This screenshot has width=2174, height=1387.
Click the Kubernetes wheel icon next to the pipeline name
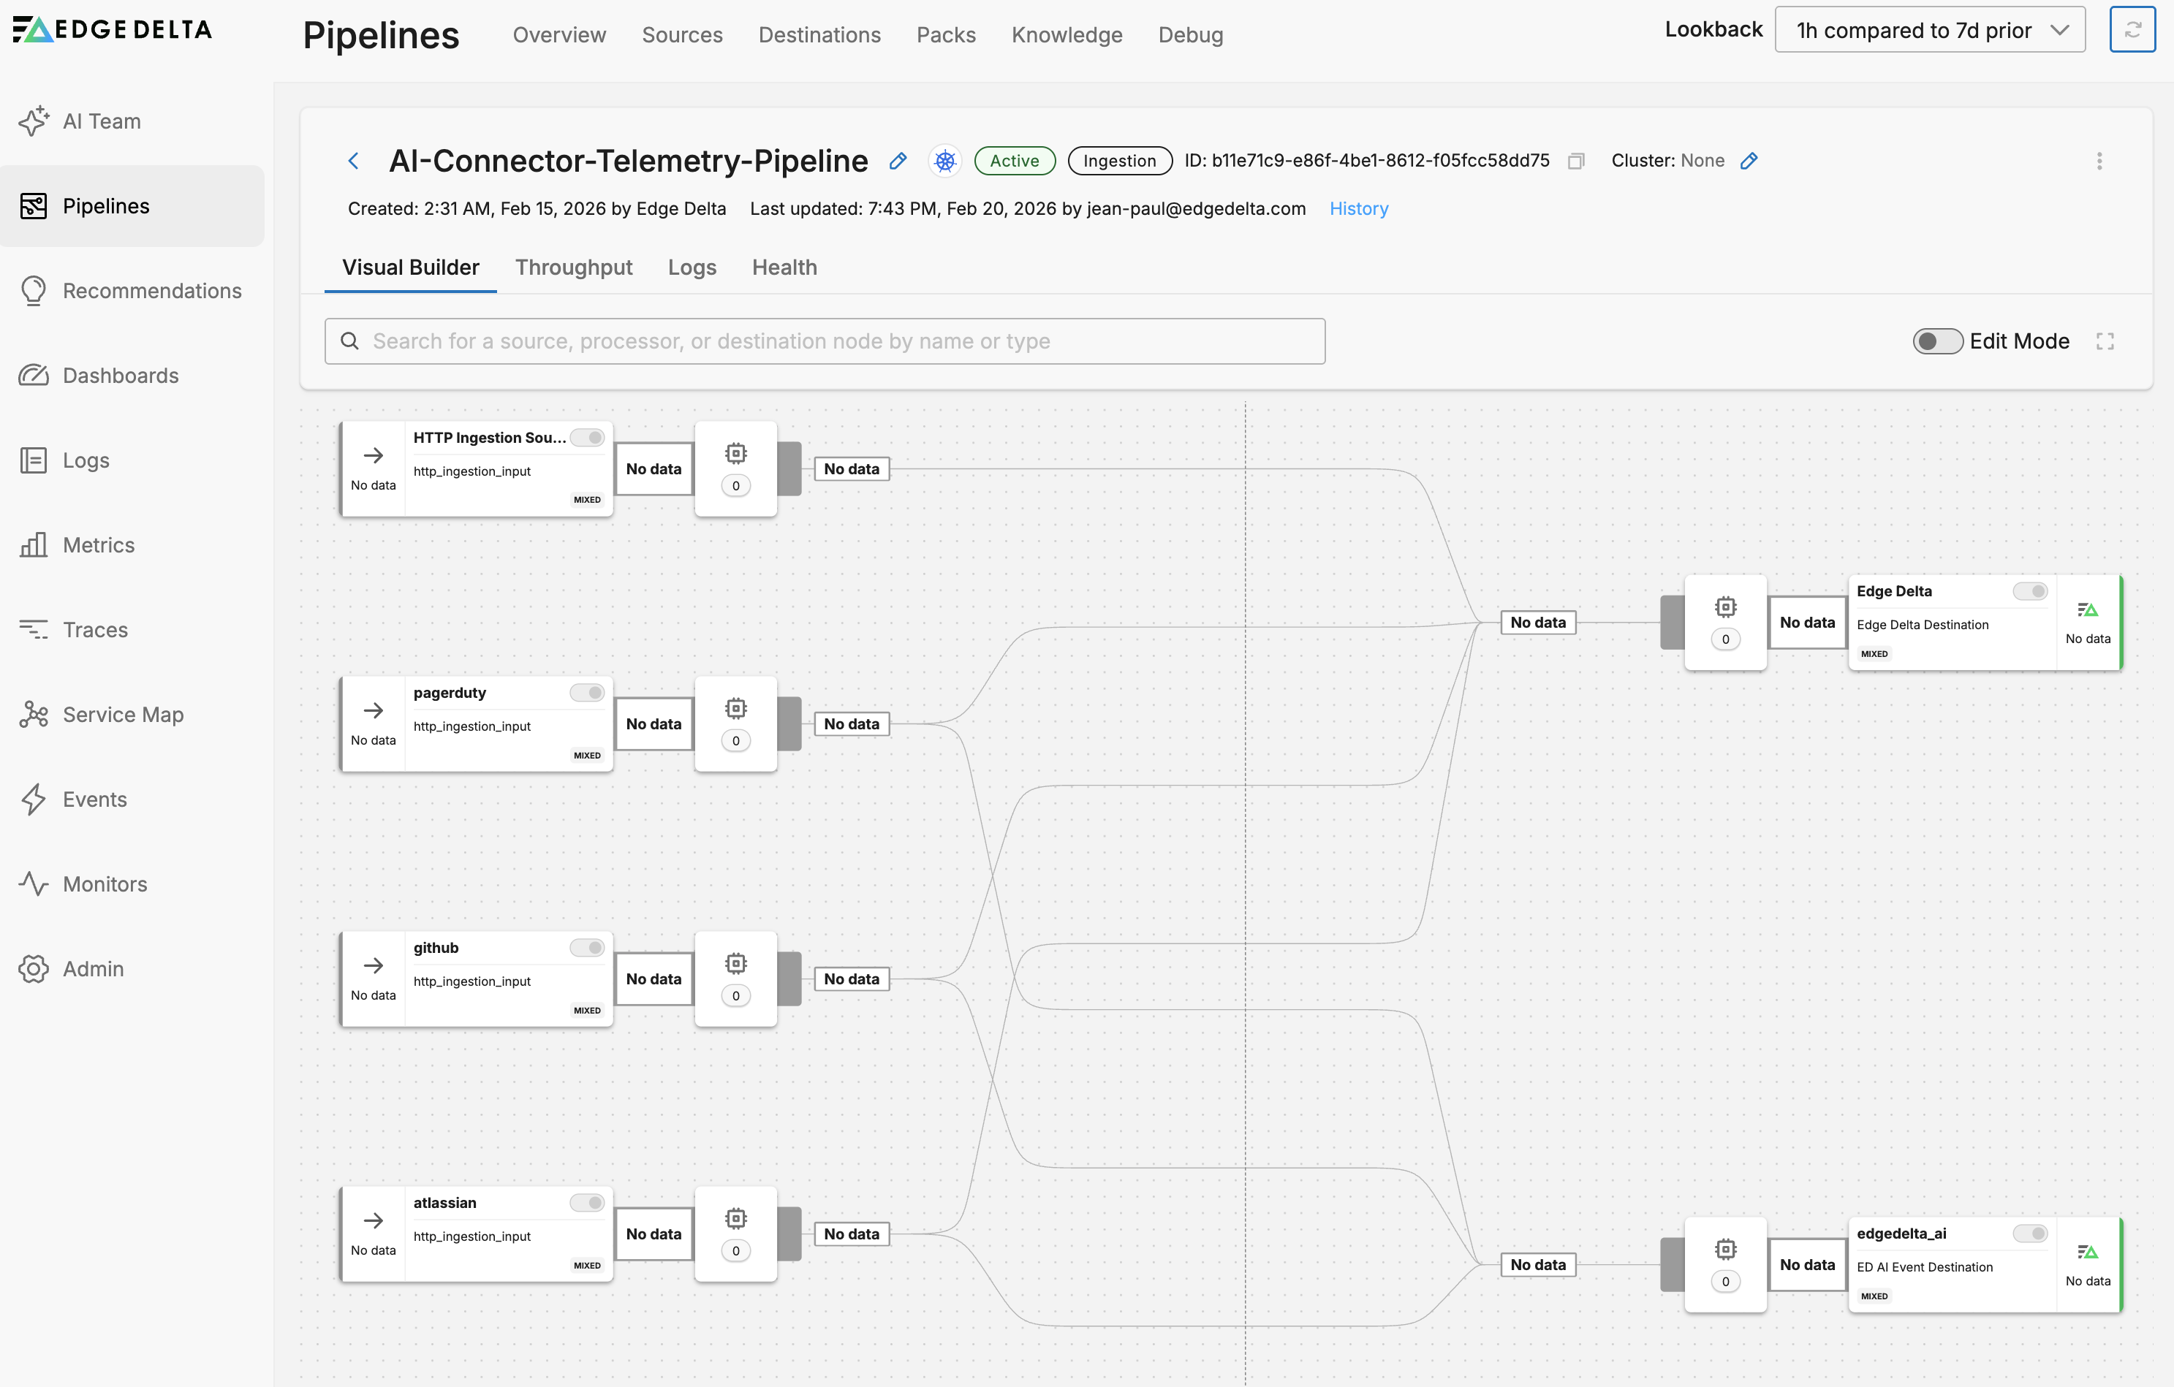click(x=944, y=161)
